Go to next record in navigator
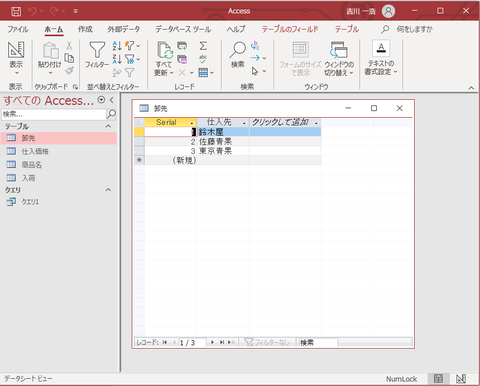The height and width of the screenshot is (386, 480). coord(213,342)
